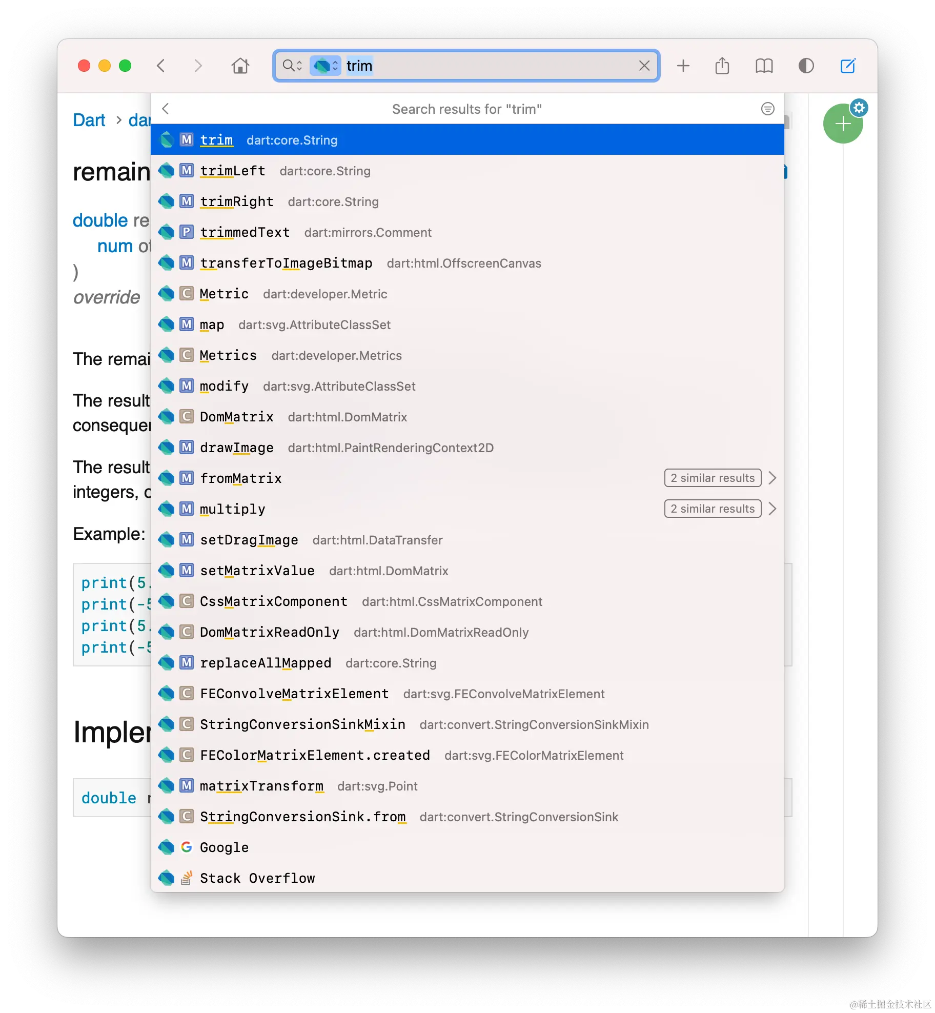Click the green plus circle button

[842, 124]
